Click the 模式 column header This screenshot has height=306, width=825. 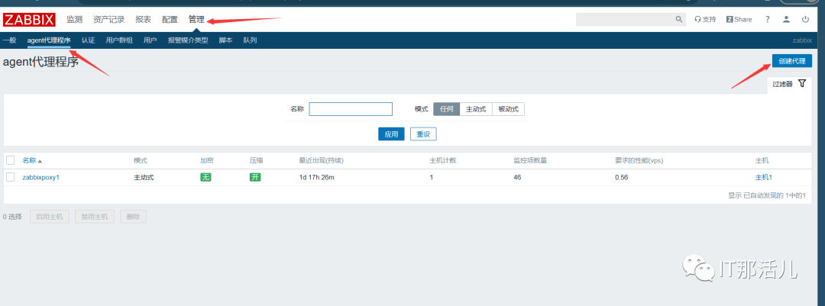click(x=141, y=160)
